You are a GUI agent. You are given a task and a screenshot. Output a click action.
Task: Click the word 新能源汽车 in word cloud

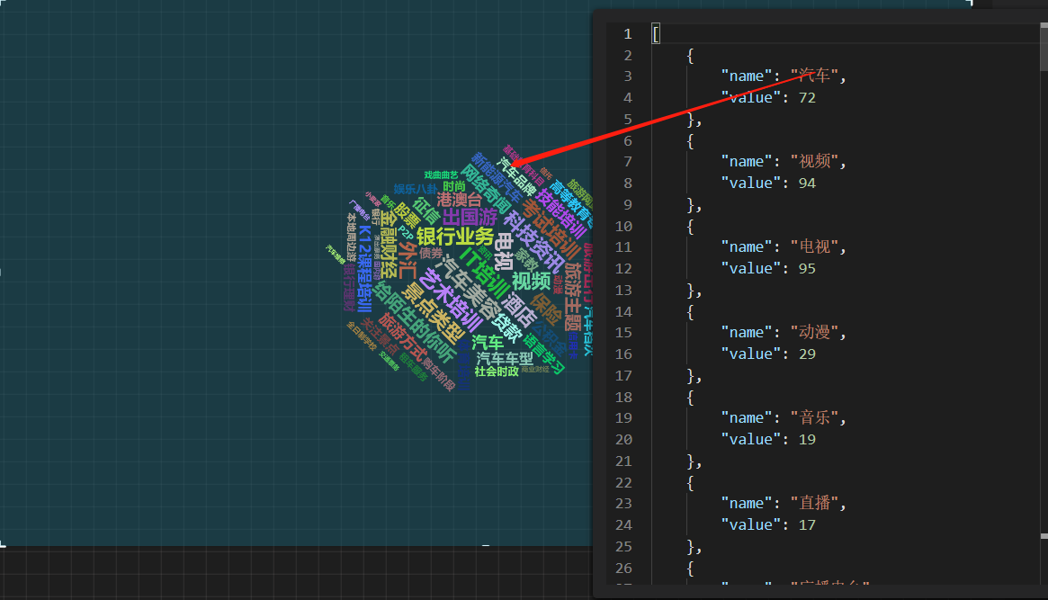[496, 178]
